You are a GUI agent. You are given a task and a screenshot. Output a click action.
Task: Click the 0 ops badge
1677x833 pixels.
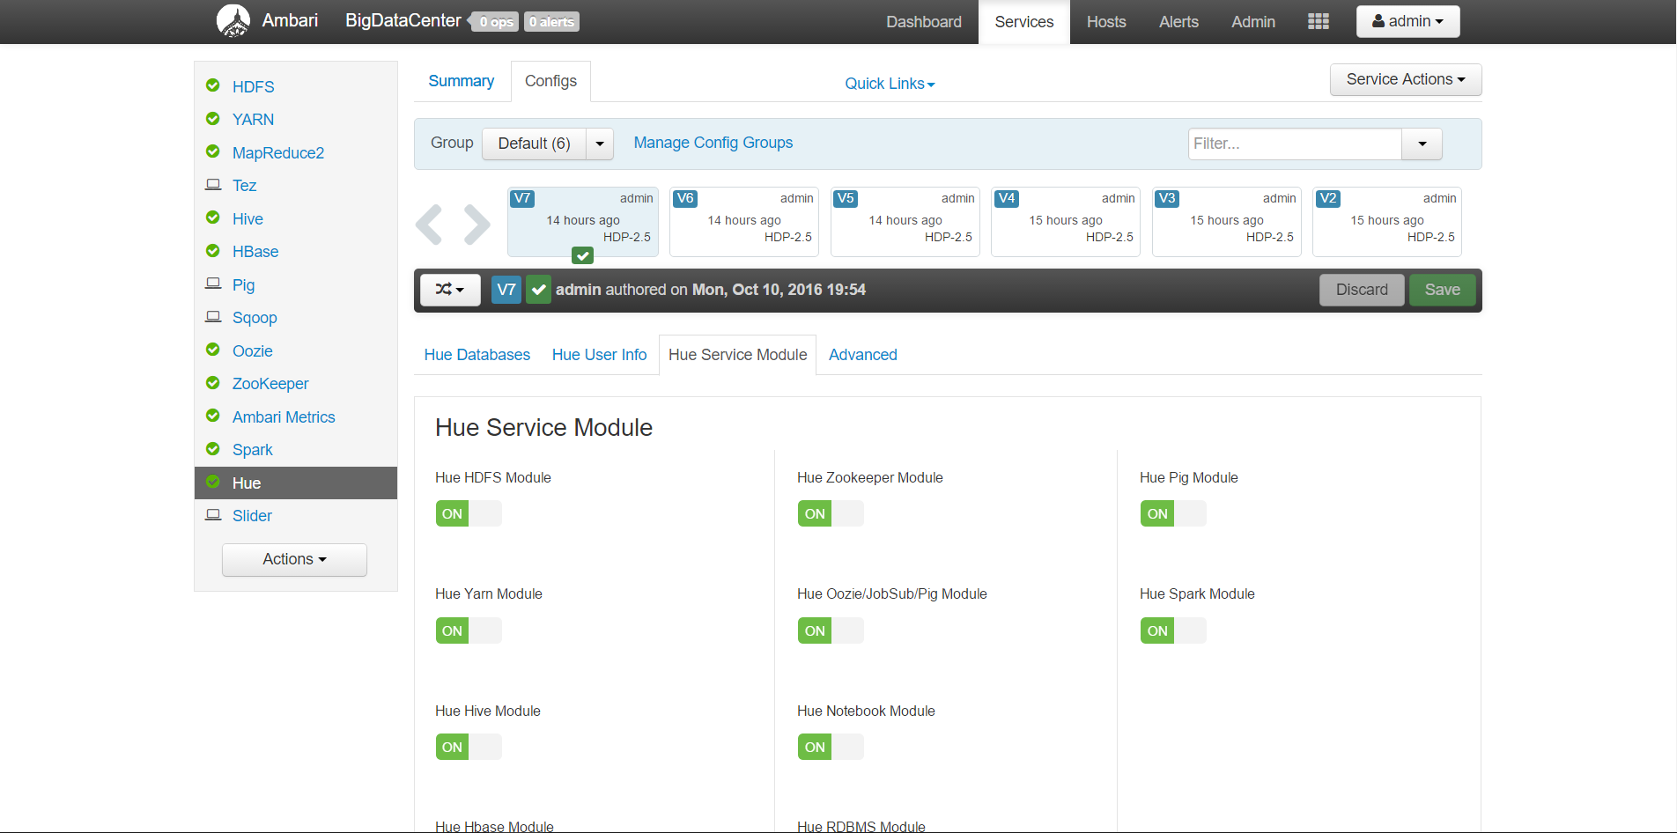pos(496,22)
